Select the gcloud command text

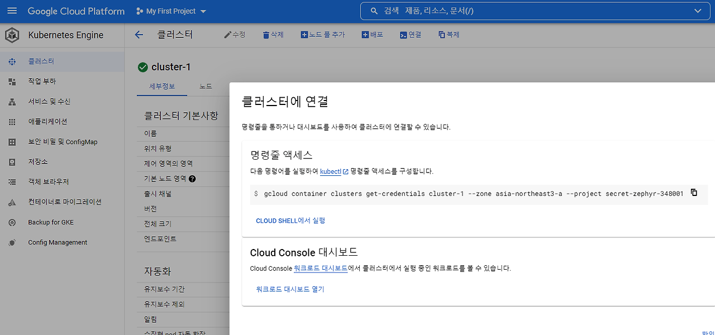pyautogui.click(x=474, y=194)
